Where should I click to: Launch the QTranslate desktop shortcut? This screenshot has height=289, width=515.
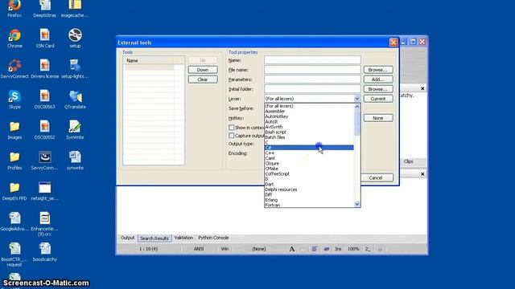pyautogui.click(x=75, y=99)
